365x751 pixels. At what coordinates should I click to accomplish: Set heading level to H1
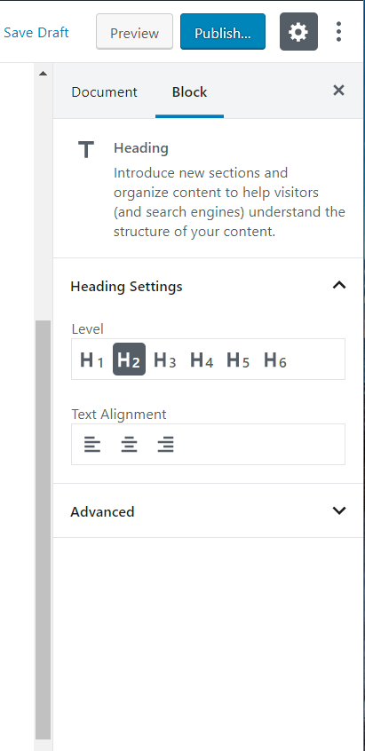point(92,360)
